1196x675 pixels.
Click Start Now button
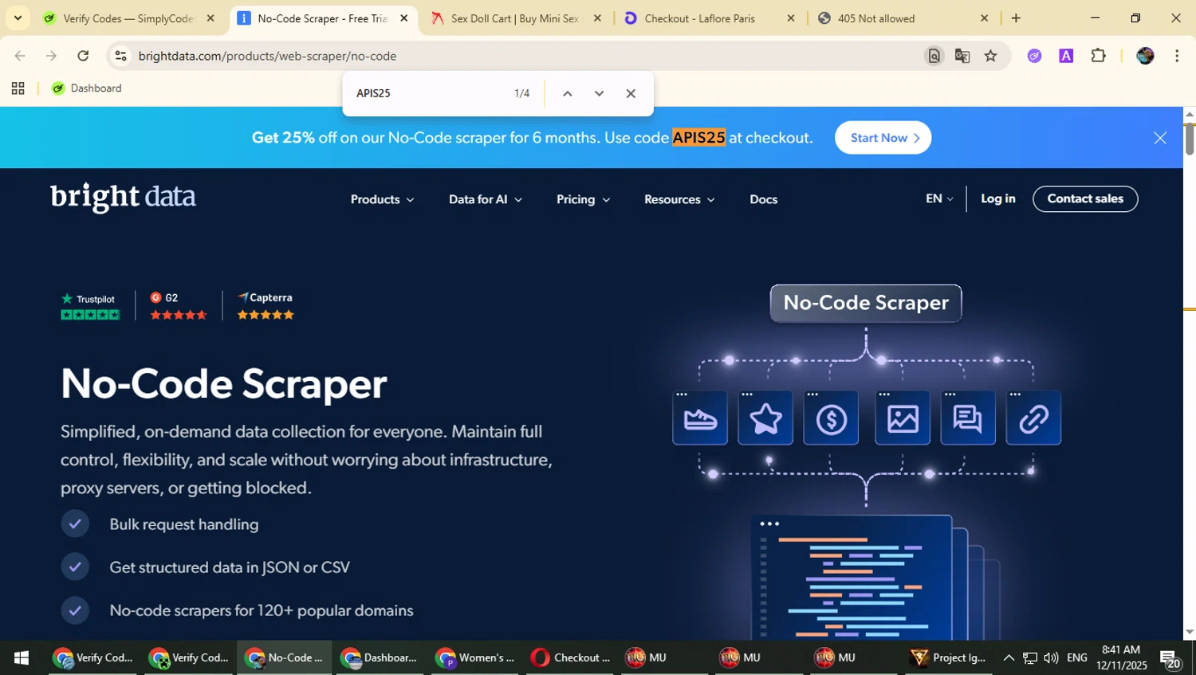pos(883,138)
